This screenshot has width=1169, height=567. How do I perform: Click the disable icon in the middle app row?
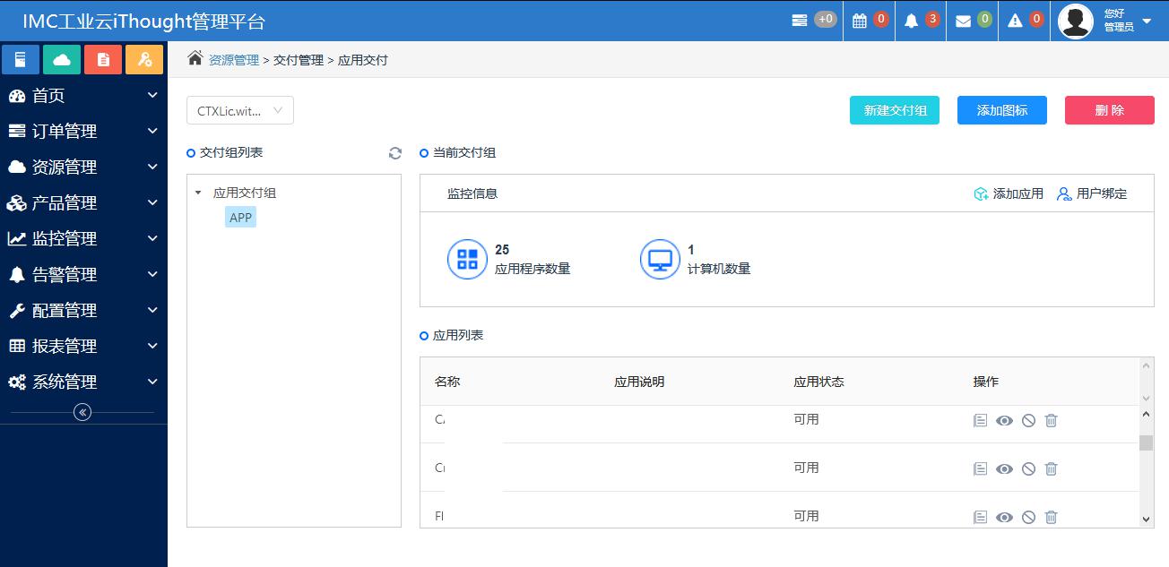point(1029,468)
